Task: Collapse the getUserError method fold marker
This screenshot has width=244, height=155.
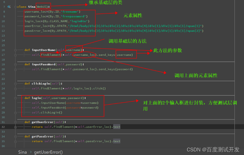Action: tap(15, 122)
